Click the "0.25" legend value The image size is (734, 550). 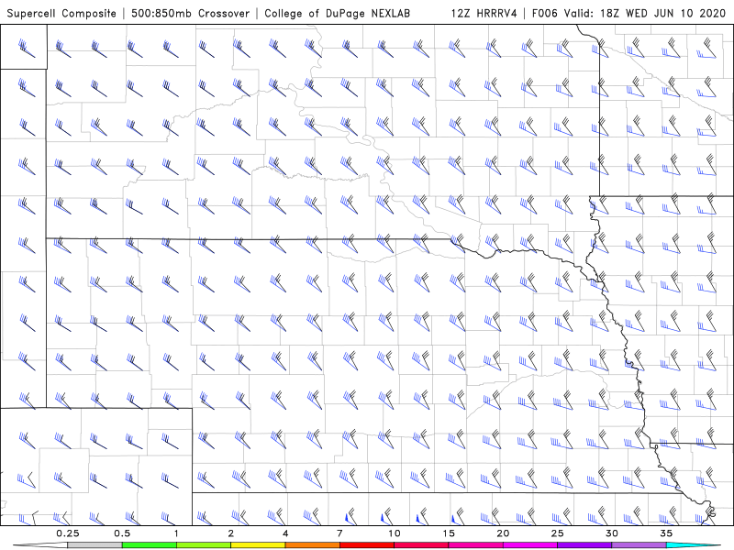tap(67, 533)
